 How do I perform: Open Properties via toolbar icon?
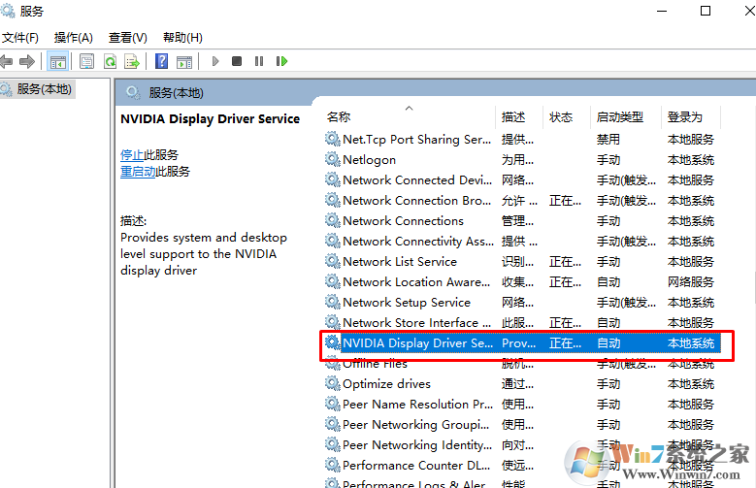pyautogui.click(x=86, y=61)
